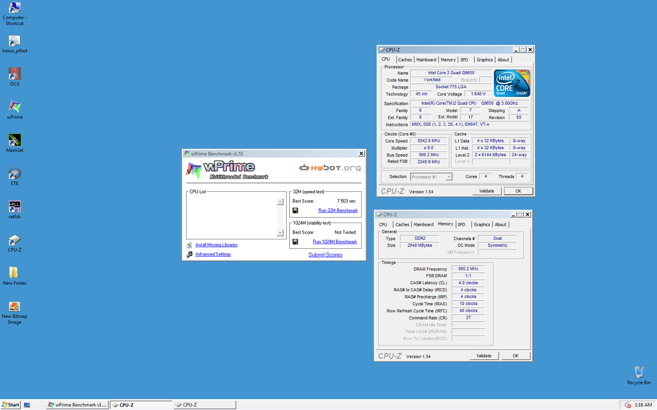Click the Rated FSB 2240.9 MHz value
This screenshot has width=657, height=410.
coord(428,162)
